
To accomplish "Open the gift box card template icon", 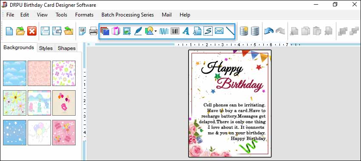I will pyautogui.click(x=116, y=31).
